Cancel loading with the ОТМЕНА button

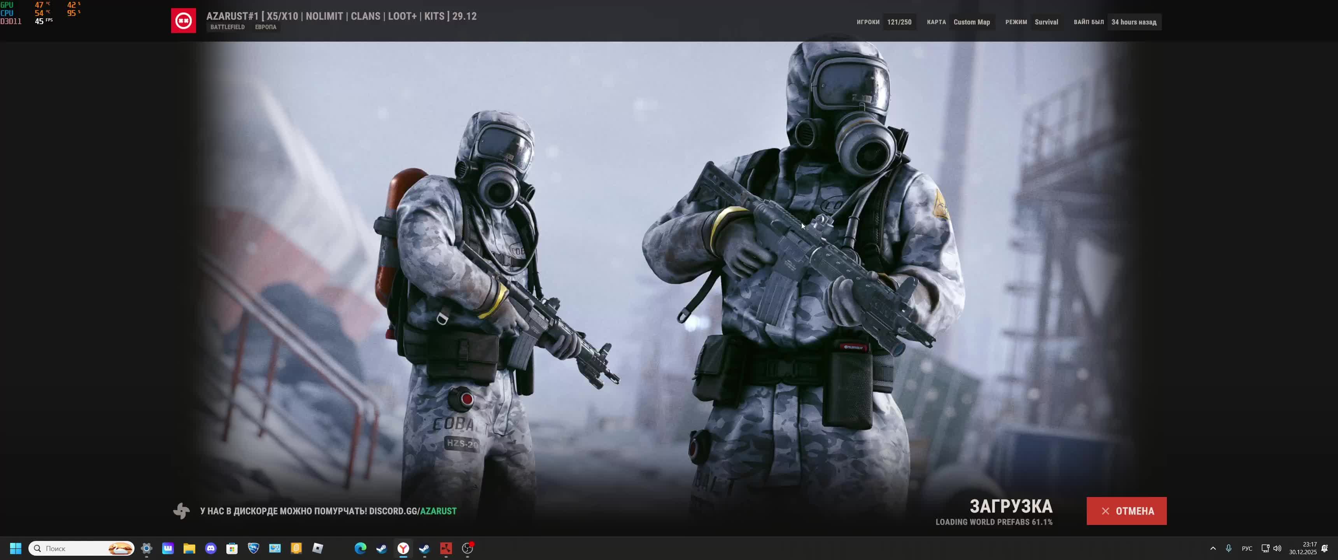point(1126,511)
